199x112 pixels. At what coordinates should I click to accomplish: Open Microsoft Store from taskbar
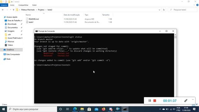point(89,109)
